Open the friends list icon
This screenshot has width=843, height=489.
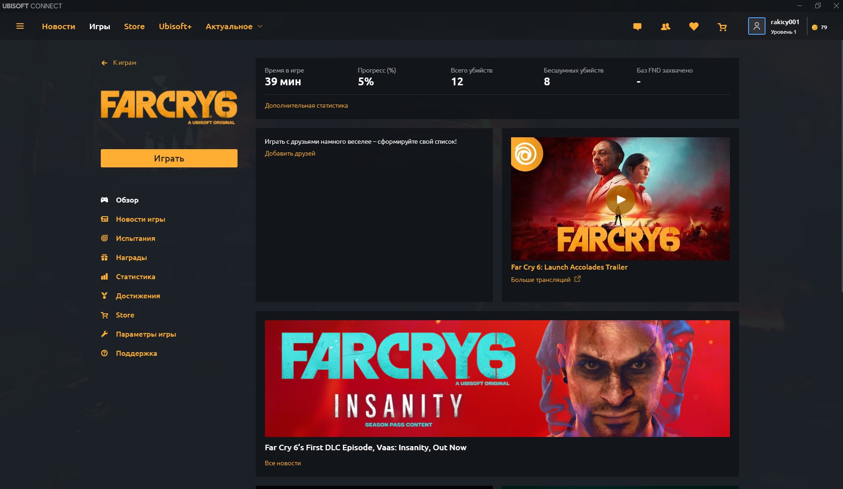click(x=666, y=27)
